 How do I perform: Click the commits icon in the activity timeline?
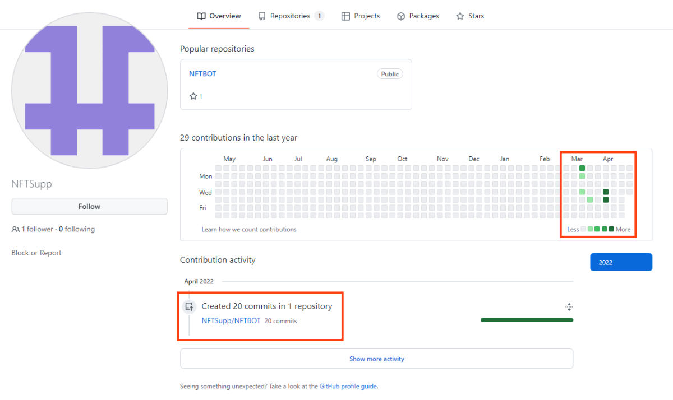(189, 306)
